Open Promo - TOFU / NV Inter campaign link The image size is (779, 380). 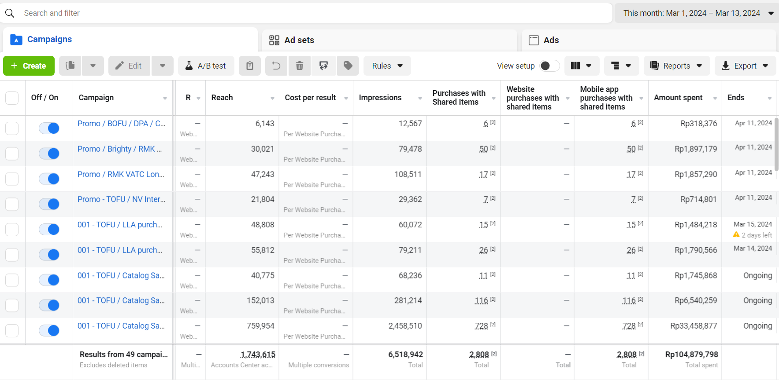pos(122,199)
